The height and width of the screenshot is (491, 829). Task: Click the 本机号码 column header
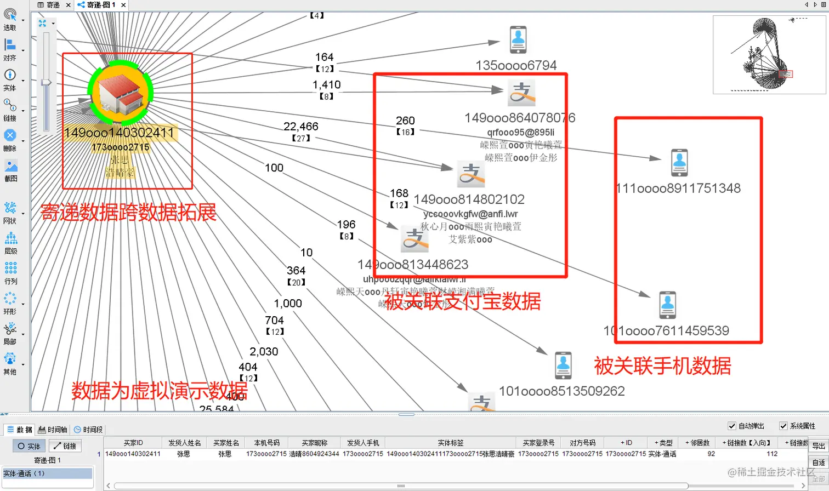266,443
